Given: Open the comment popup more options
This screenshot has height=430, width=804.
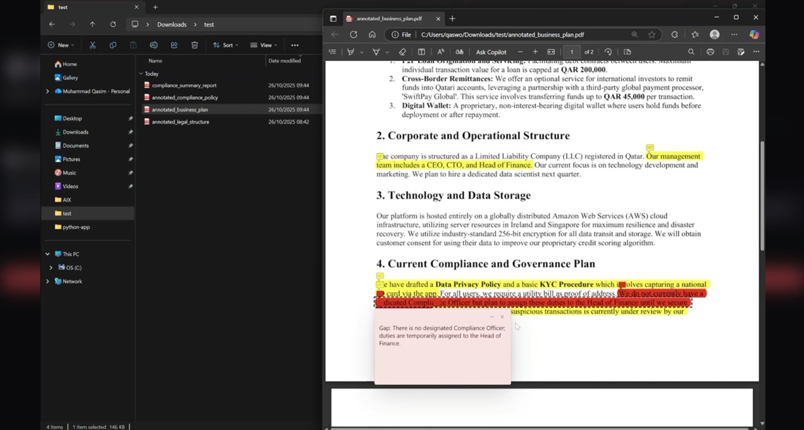Looking at the screenshot, I should [492, 317].
